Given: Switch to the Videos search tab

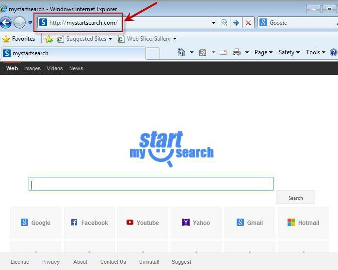Looking at the screenshot, I should pyautogui.click(x=55, y=68).
